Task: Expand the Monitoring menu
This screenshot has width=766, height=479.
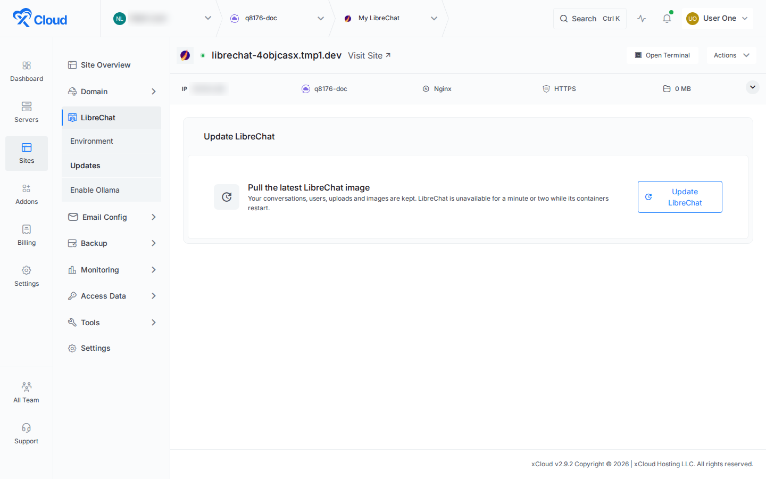Action: click(x=111, y=270)
